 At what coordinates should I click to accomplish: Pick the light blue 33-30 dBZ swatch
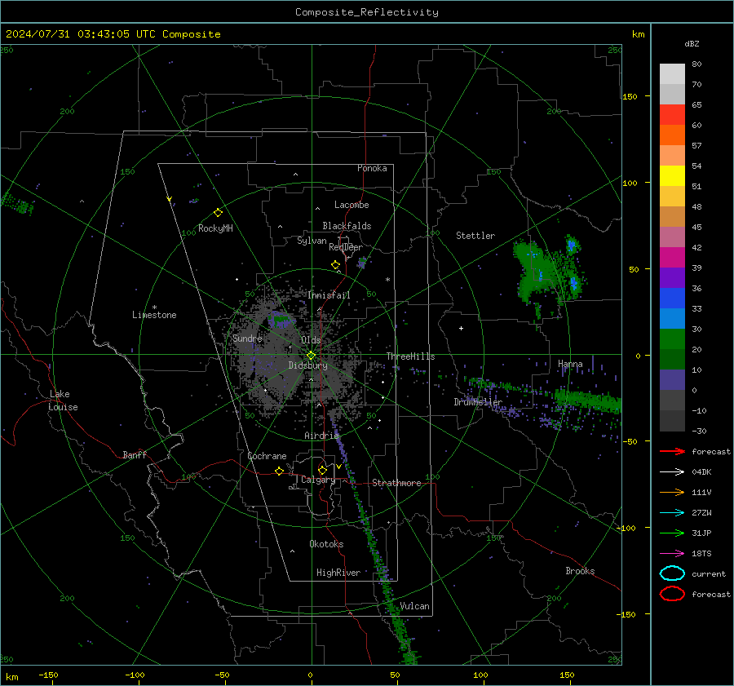pos(672,319)
